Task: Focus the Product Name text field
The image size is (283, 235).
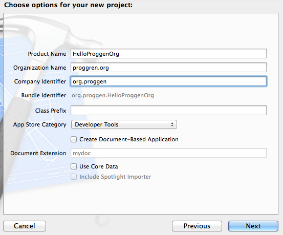Action: 168,54
